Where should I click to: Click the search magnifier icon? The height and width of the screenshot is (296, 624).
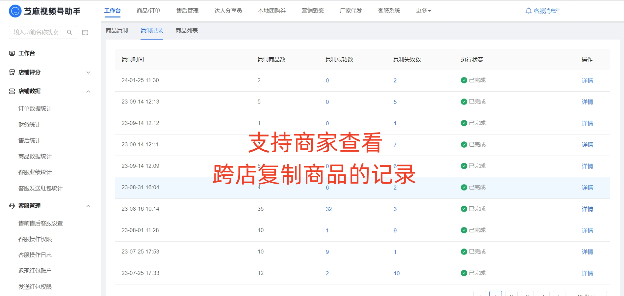[69, 32]
